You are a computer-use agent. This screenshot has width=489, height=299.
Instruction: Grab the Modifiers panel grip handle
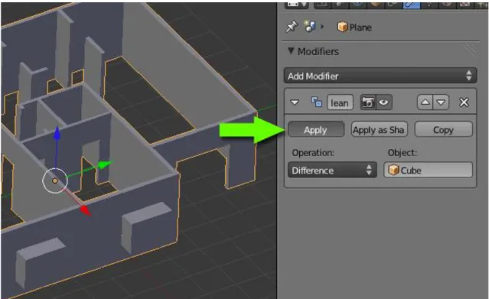point(470,50)
